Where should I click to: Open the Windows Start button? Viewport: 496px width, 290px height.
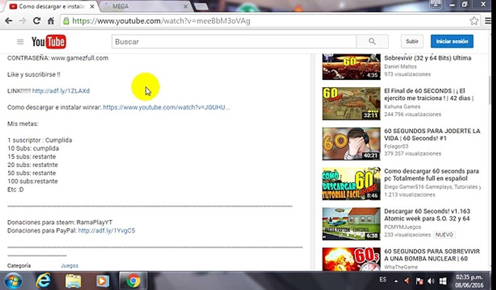point(13,280)
